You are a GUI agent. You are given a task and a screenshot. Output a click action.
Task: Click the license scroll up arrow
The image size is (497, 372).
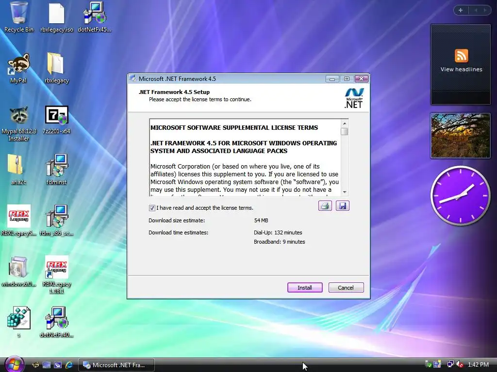(345, 124)
